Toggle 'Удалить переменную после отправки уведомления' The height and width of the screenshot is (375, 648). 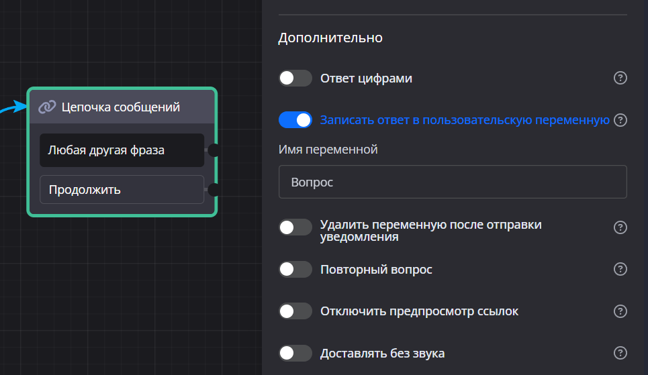295,227
